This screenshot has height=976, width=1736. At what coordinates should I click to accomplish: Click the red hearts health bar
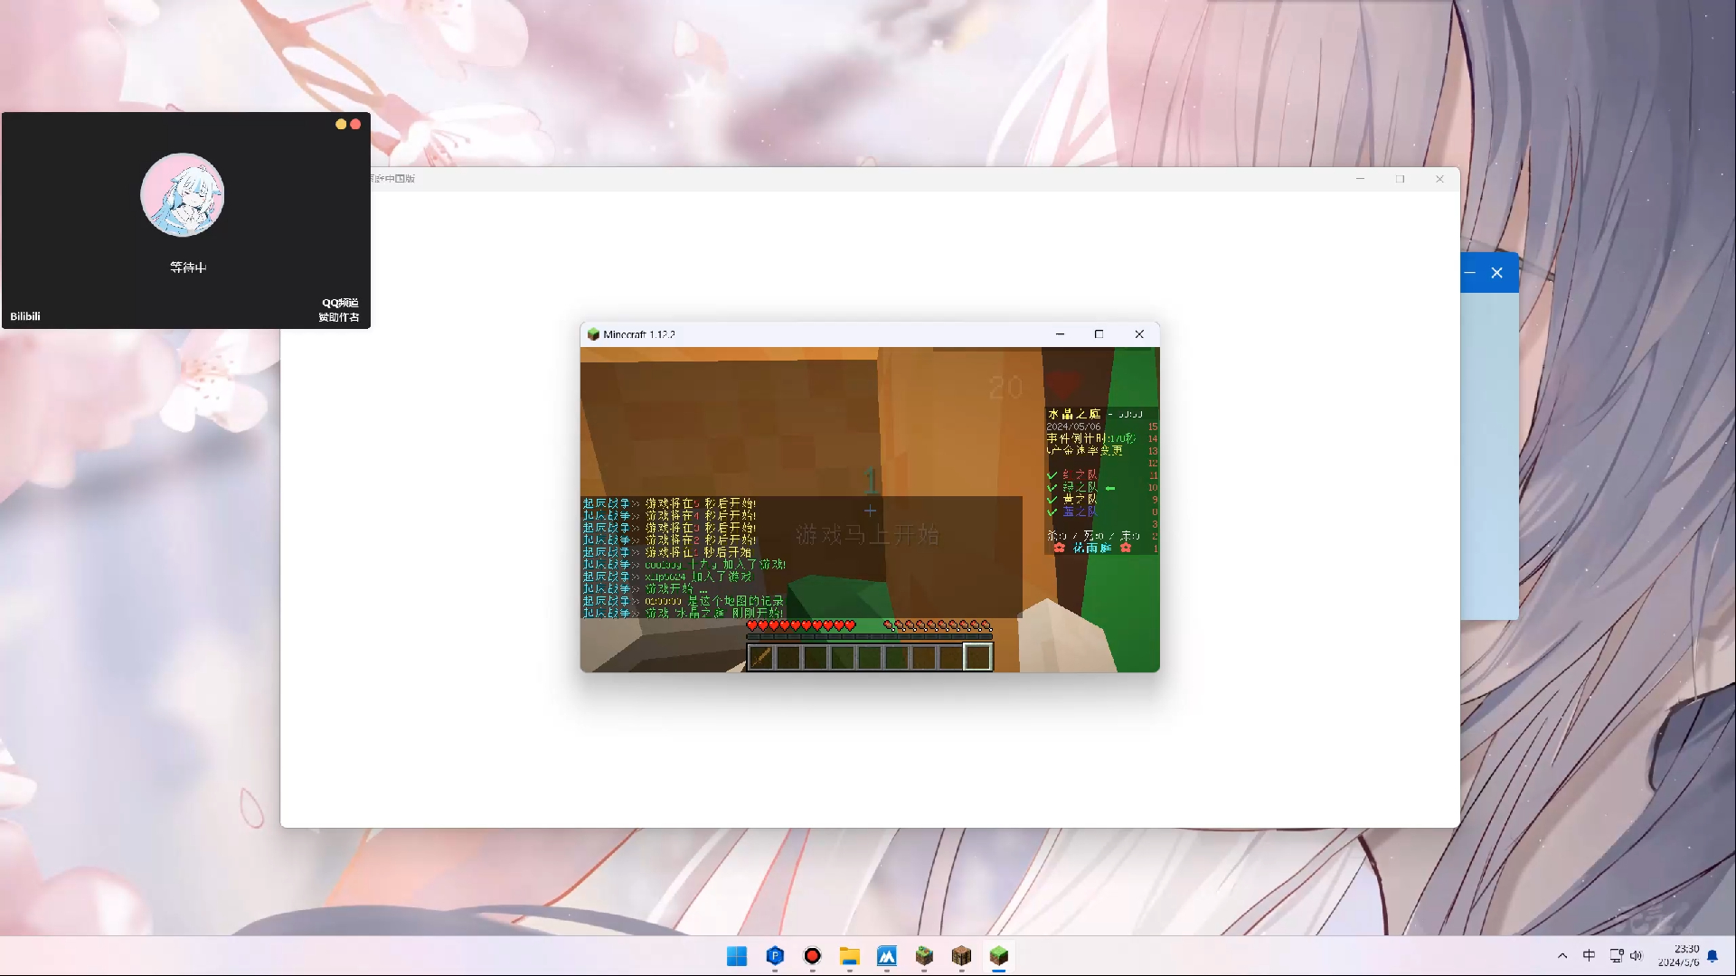[x=801, y=625]
